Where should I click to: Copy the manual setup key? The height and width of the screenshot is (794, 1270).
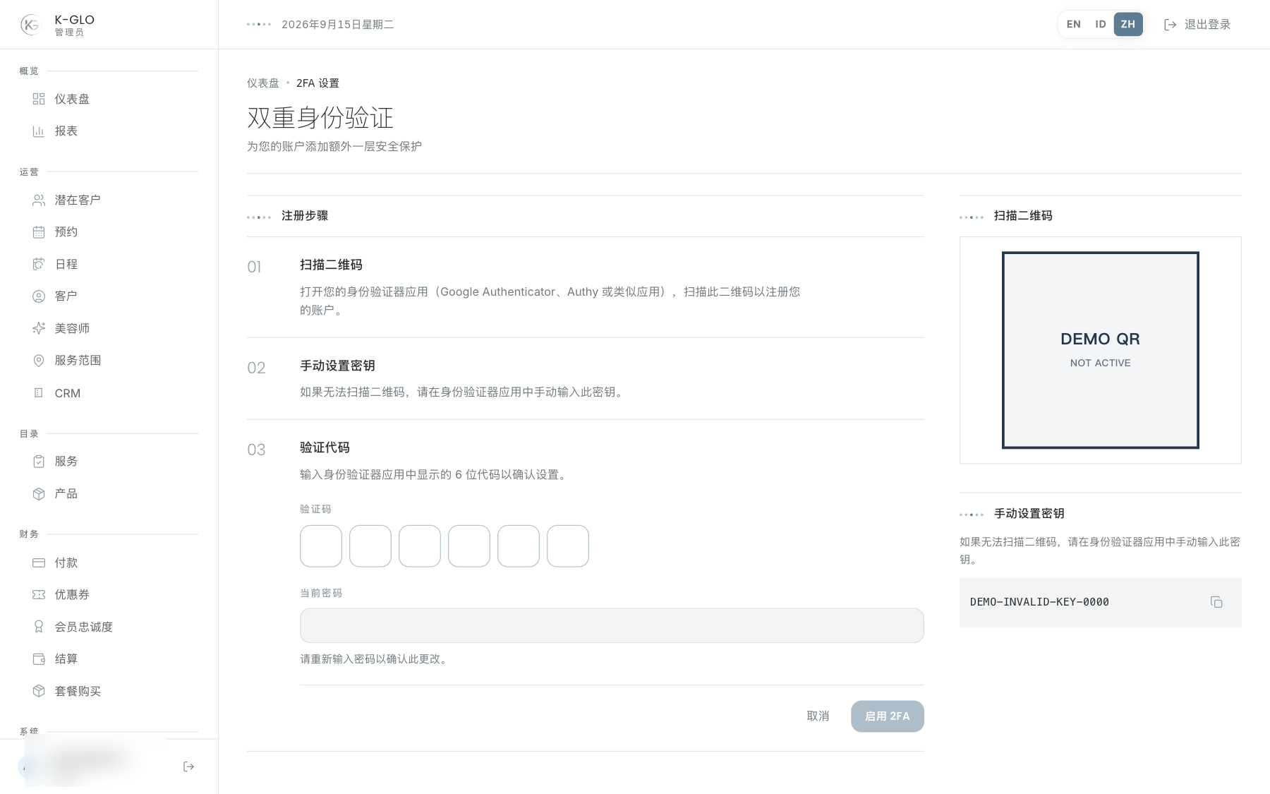click(1216, 602)
